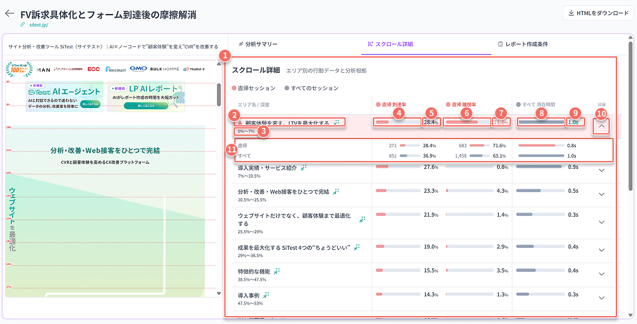Screen dimensions: 637x324
Task: Click sparkle icon beside 導入事例
Action: [266, 295]
